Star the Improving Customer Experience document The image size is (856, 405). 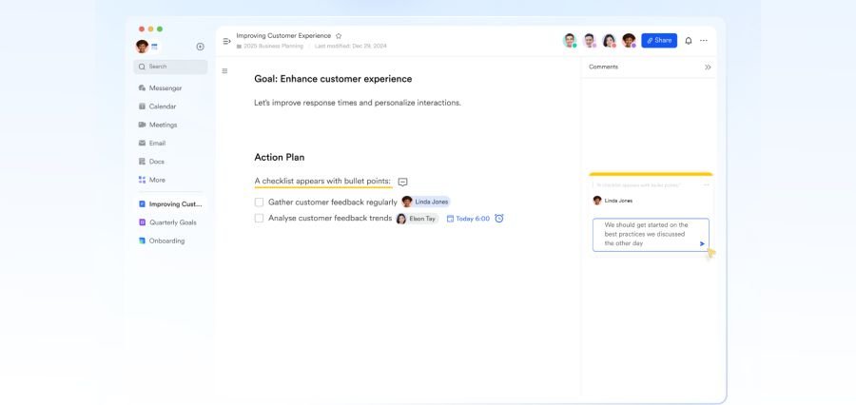tap(339, 35)
